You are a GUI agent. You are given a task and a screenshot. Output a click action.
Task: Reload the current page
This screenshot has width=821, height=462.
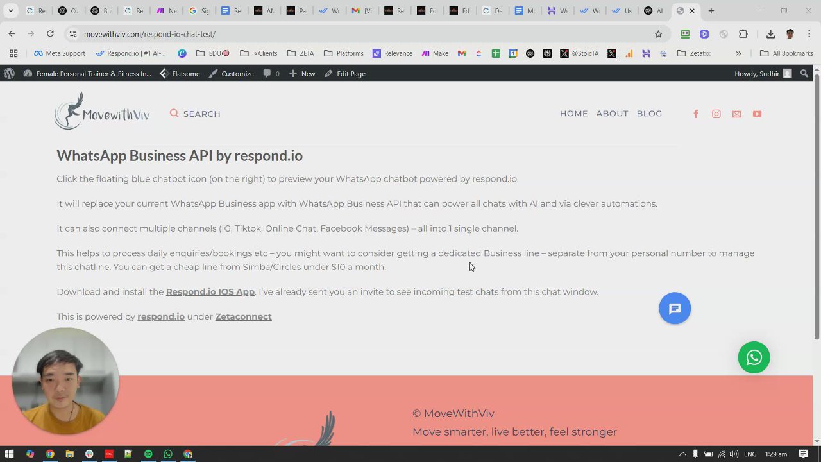pyautogui.click(x=50, y=34)
